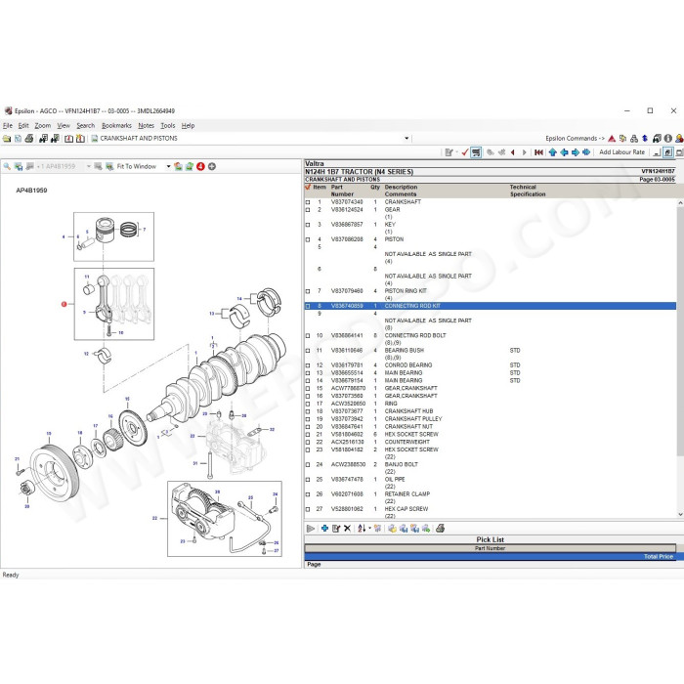The width and height of the screenshot is (684, 684).
Task: Click the gray play triangle in pick list toolbar
Action: pyautogui.click(x=310, y=529)
